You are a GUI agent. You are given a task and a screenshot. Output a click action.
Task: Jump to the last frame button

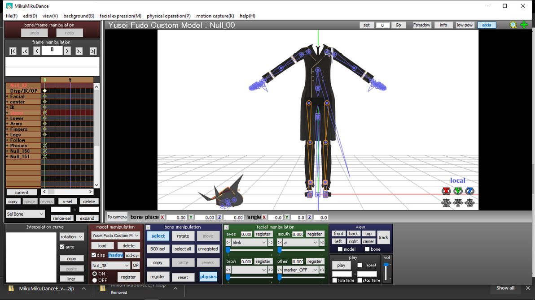pos(93,51)
